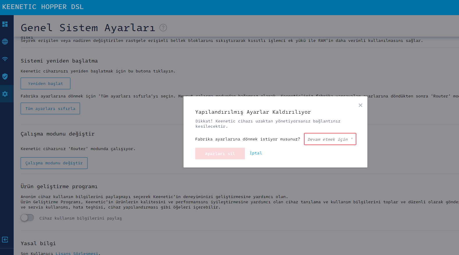Open the Internet globe icon in sidebar

click(5, 42)
